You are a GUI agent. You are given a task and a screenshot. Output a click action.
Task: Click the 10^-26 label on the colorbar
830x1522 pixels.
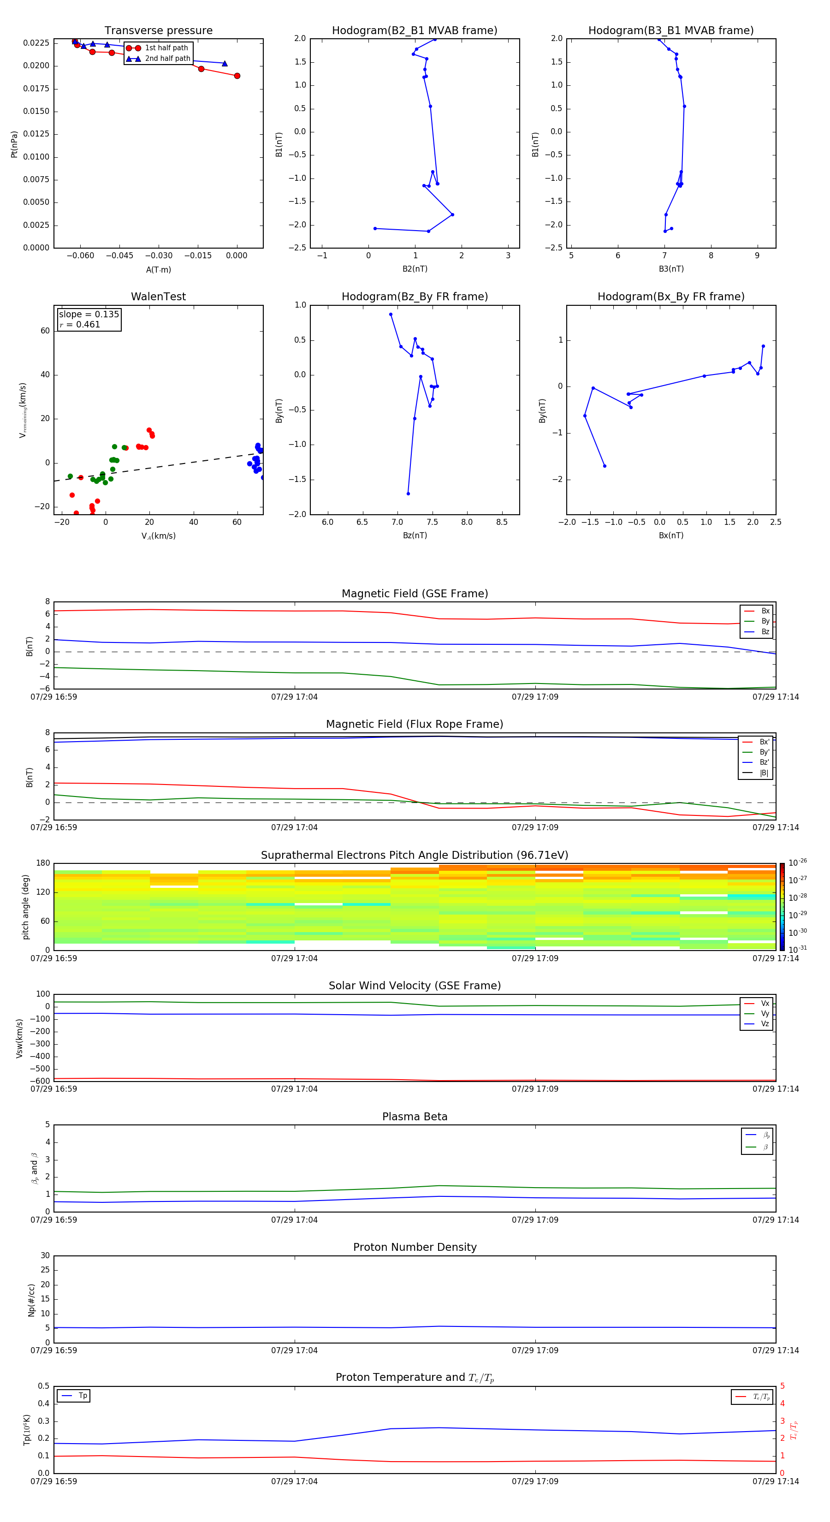pyautogui.click(x=798, y=862)
